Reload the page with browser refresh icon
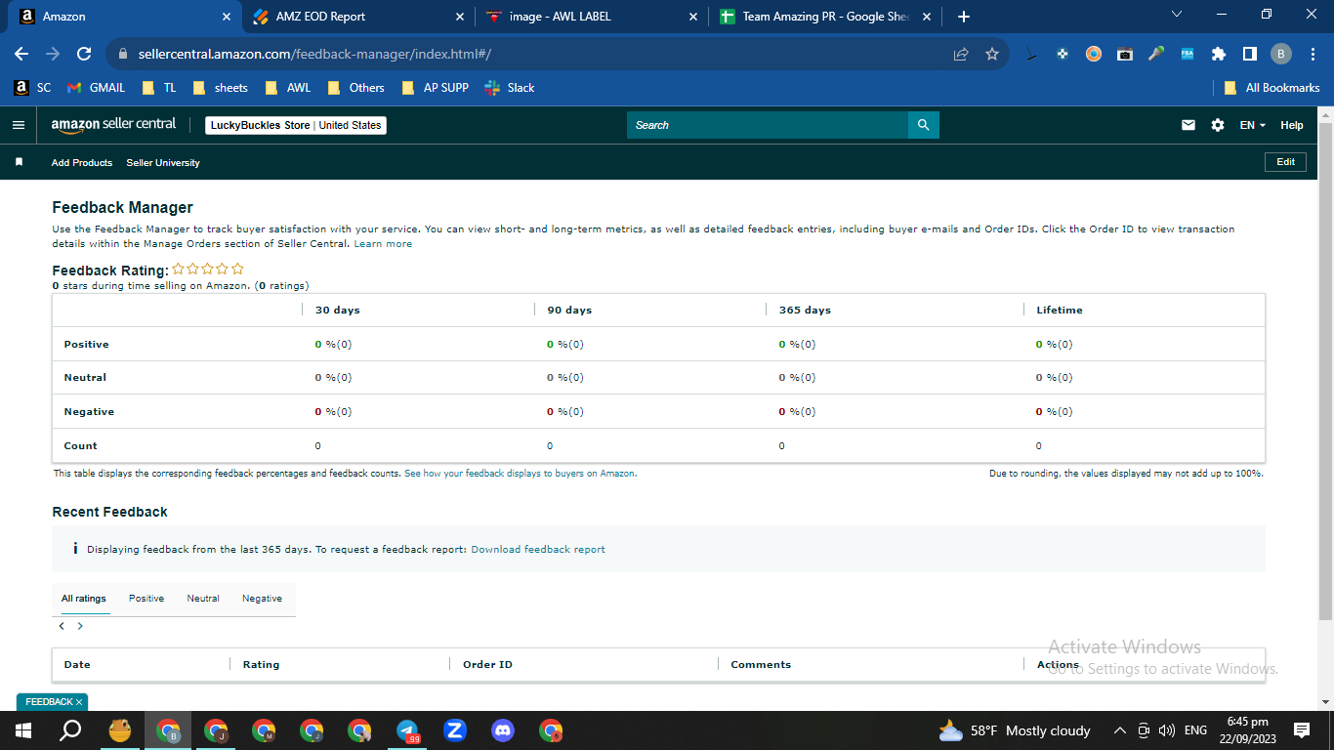The height and width of the screenshot is (750, 1334). [x=84, y=54]
